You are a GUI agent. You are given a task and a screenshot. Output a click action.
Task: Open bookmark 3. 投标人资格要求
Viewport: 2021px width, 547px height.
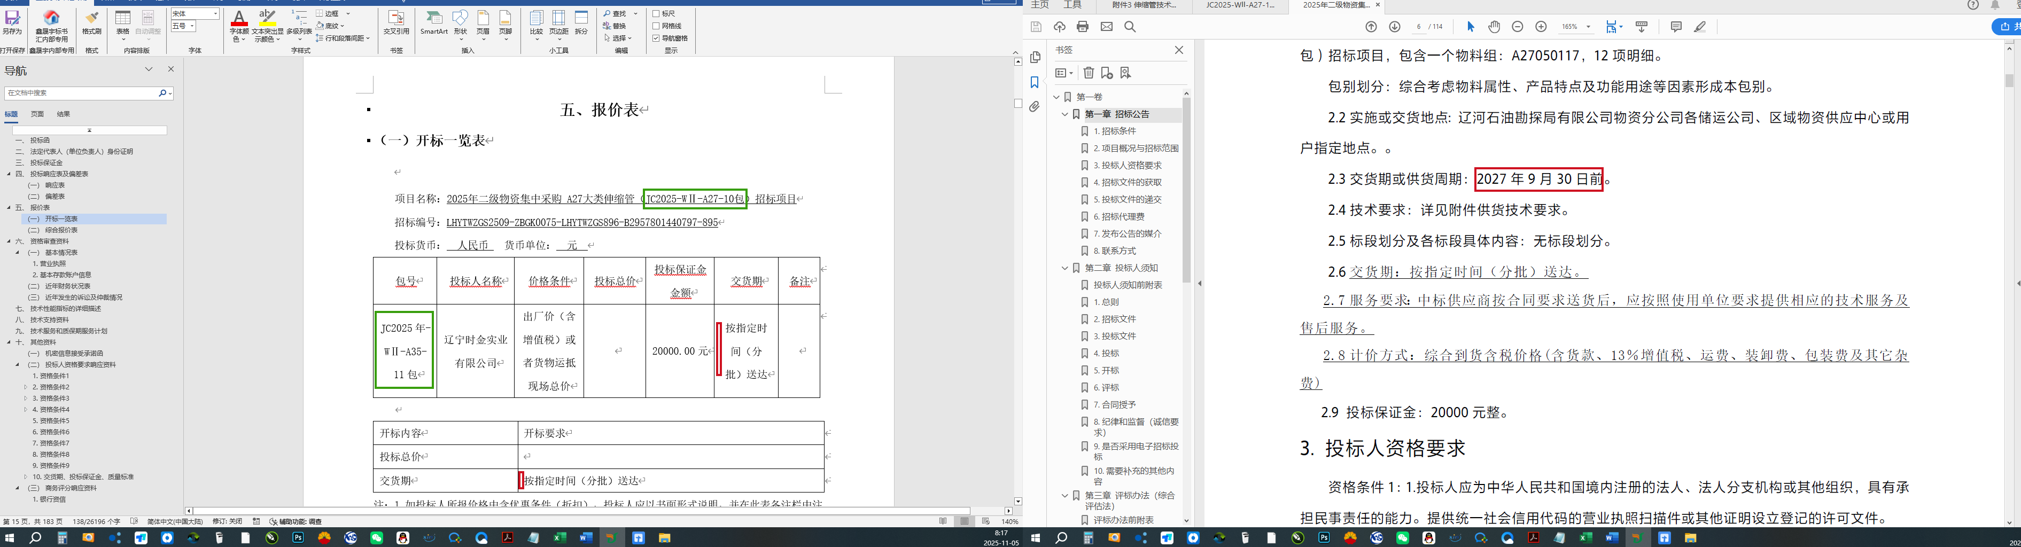point(1128,166)
